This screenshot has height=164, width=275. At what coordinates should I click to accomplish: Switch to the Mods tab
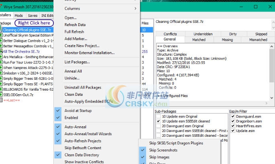pos(18,15)
